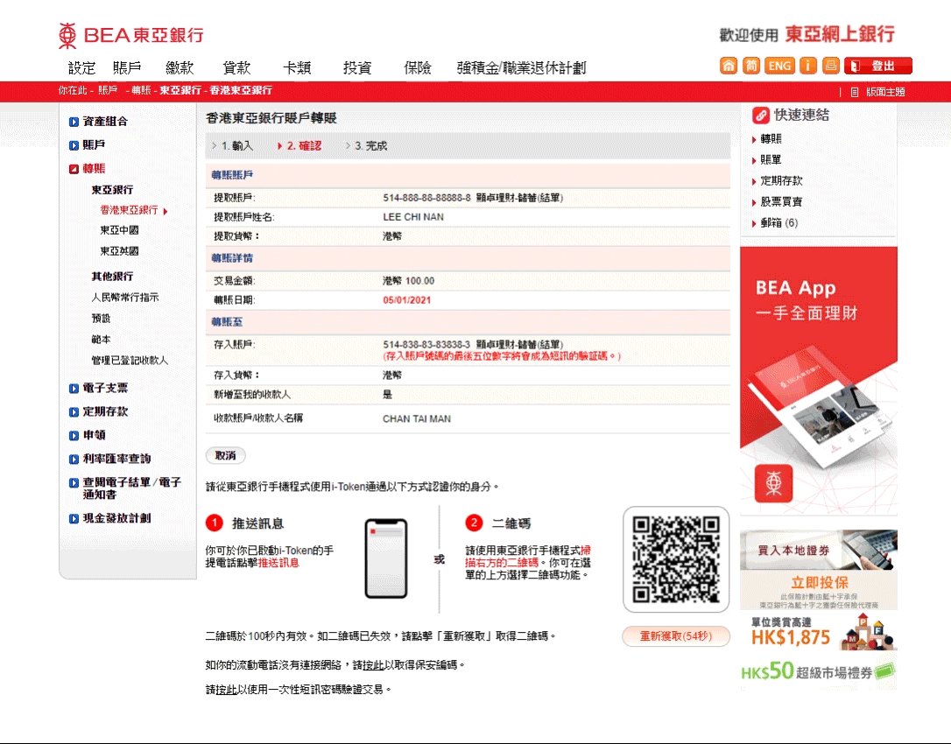951x744 pixels.
Task: Open the 強積金/職業退休計劃 top menu
Action: (x=522, y=68)
